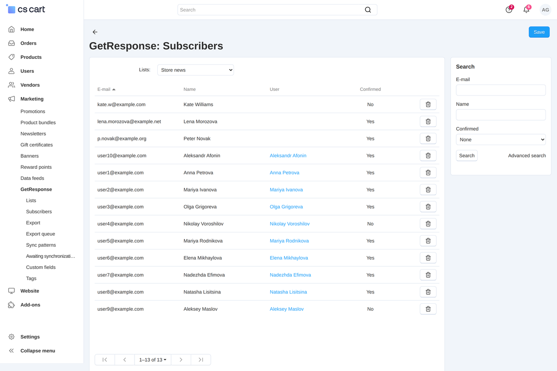Delete subscriber p.novak@example.org
Screen dimensions: 557x371
point(428,139)
